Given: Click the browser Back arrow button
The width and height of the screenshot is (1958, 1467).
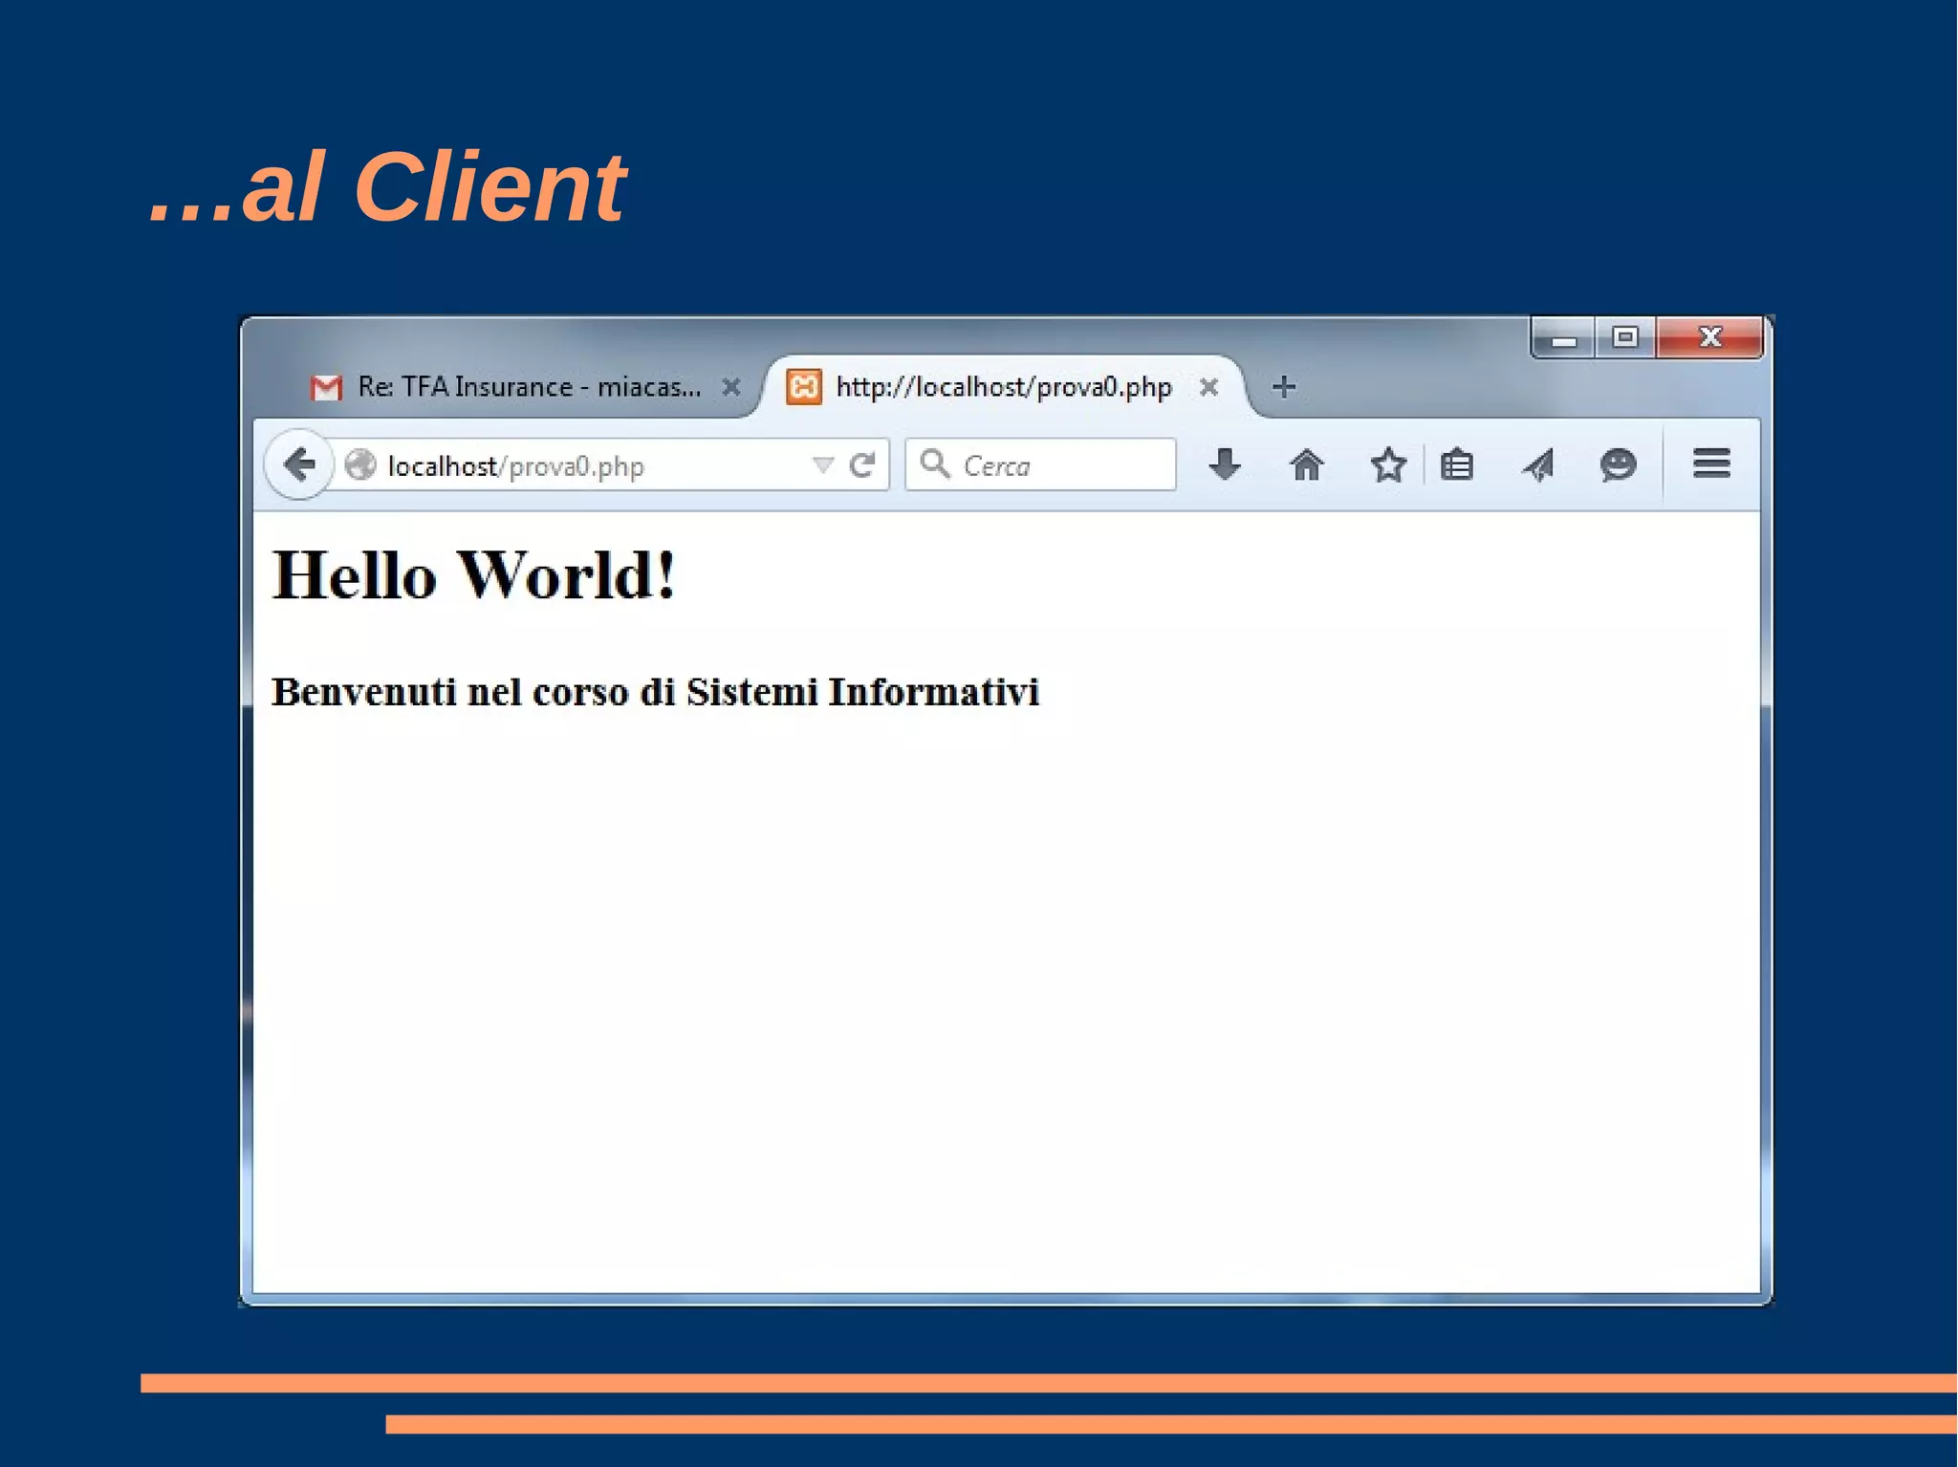Looking at the screenshot, I should pyautogui.click(x=299, y=464).
